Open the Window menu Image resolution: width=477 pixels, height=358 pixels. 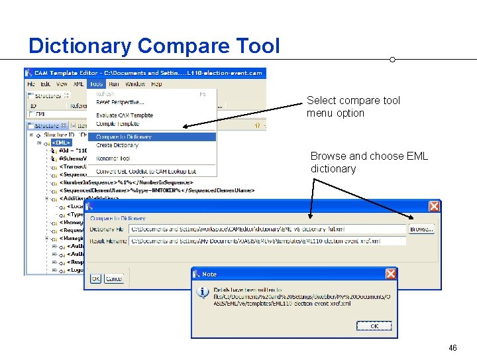135,84
